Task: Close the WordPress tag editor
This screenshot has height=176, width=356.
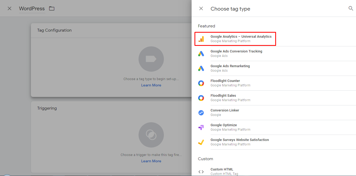Action: [x=10, y=8]
